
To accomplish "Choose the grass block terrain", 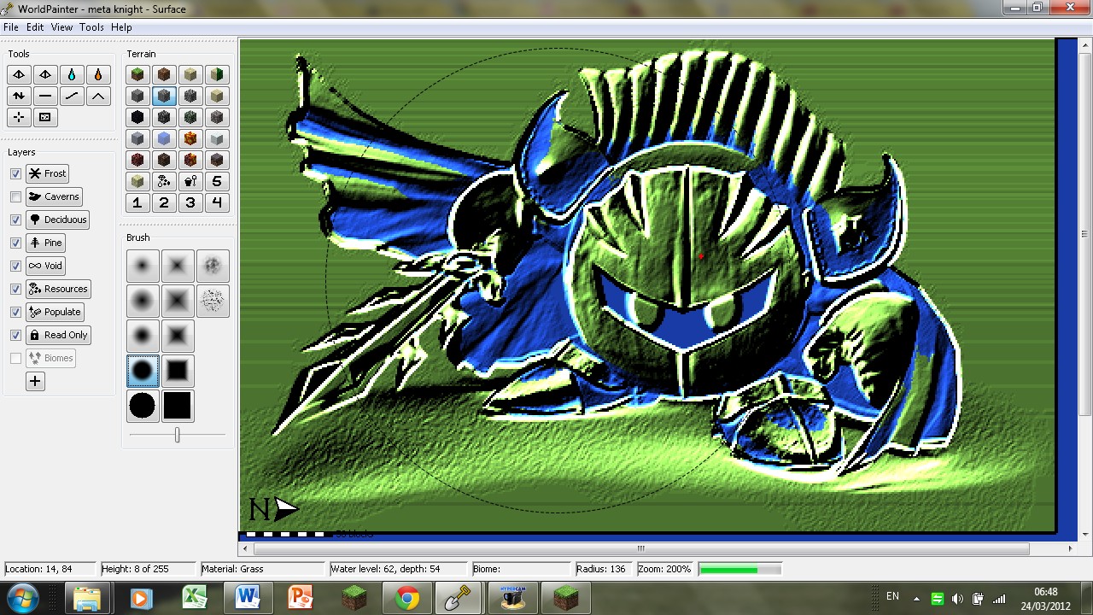I will tap(137, 74).
